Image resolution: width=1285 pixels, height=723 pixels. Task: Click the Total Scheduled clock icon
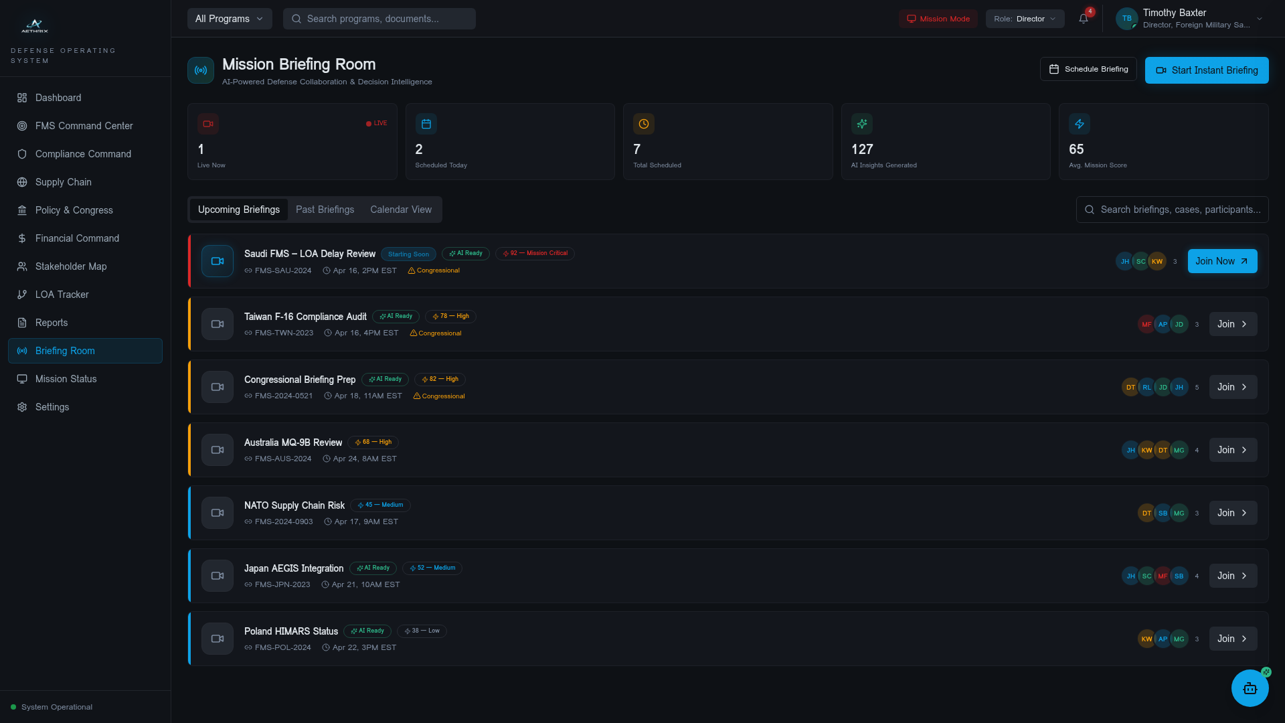point(644,124)
